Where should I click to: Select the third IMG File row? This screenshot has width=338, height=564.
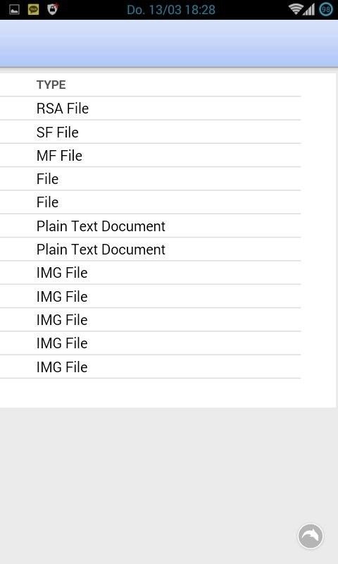150,320
